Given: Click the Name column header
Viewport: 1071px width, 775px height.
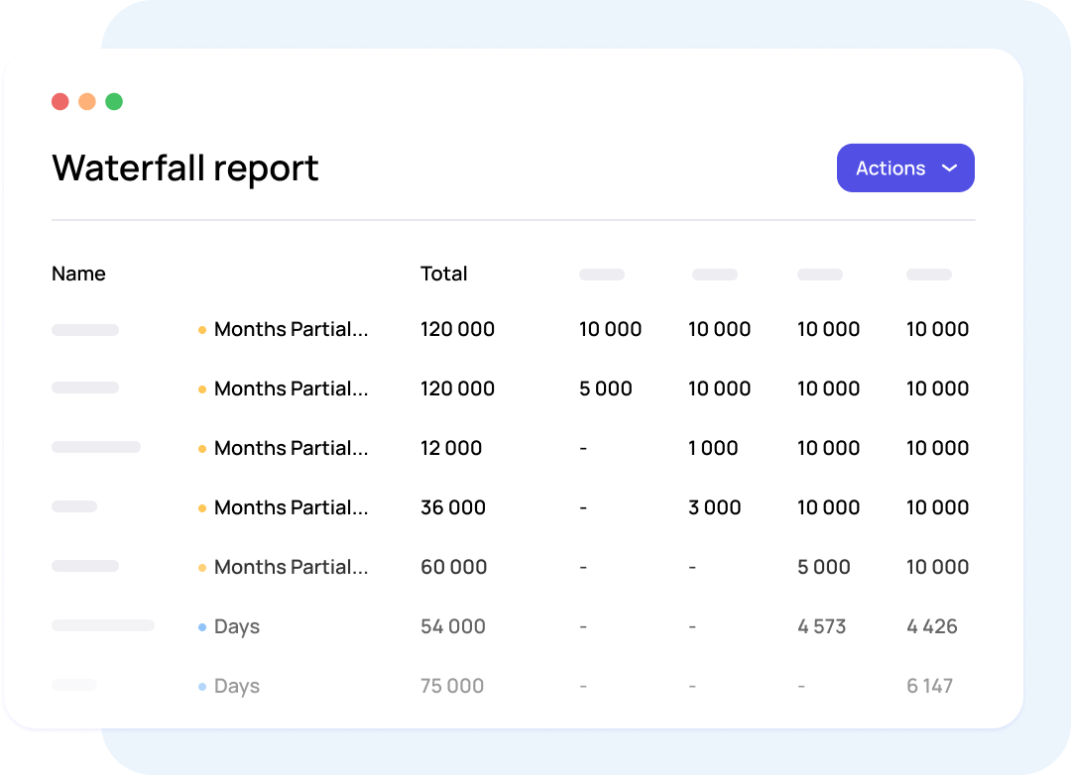Looking at the screenshot, I should click(x=78, y=274).
